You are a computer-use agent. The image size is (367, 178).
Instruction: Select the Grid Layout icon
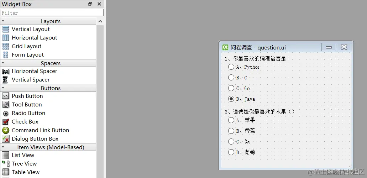pyautogui.click(x=6, y=46)
